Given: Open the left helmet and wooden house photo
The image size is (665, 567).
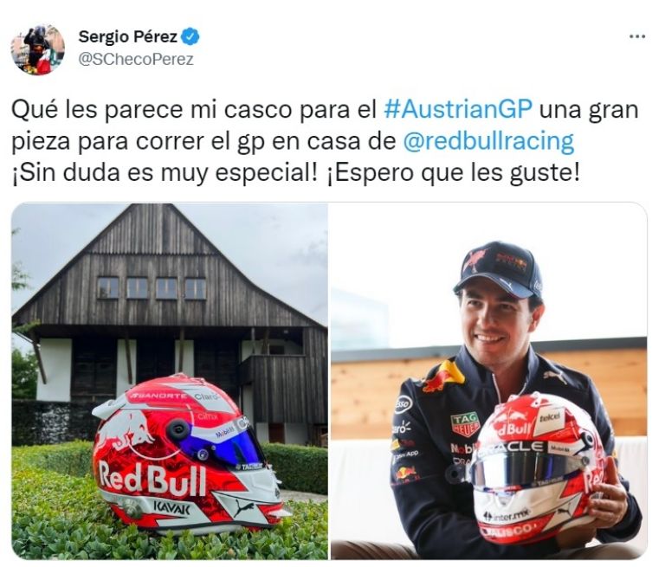Looking at the screenshot, I should tap(170, 381).
